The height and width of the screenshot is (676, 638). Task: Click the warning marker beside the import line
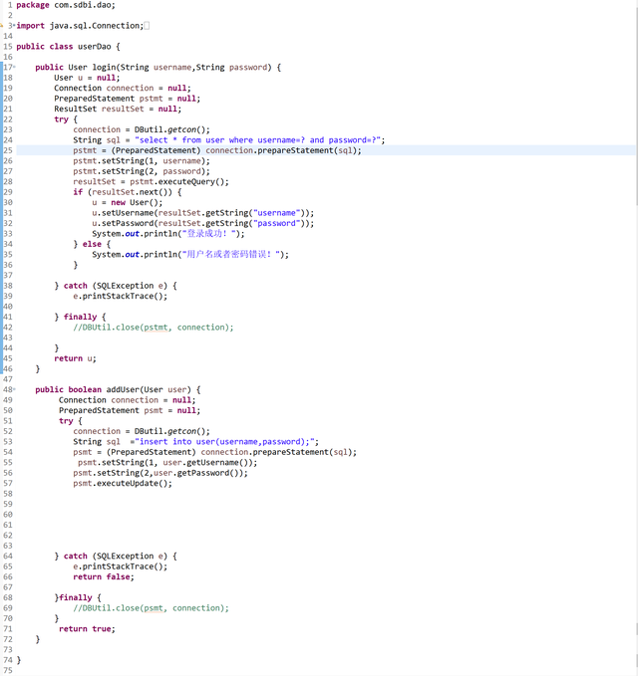(2, 26)
